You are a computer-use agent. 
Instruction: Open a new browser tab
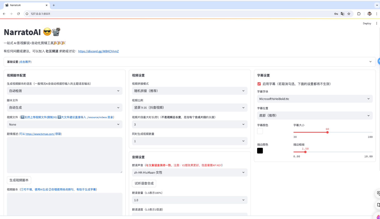click(x=54, y=5)
